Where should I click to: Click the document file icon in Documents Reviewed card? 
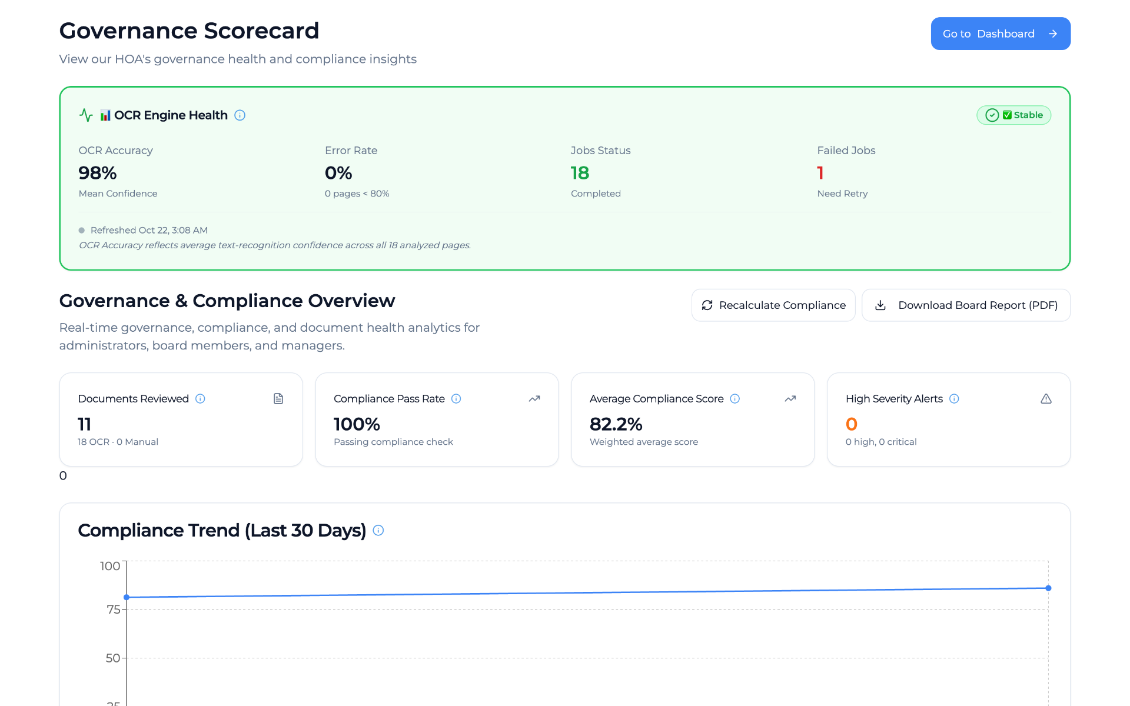click(x=278, y=399)
